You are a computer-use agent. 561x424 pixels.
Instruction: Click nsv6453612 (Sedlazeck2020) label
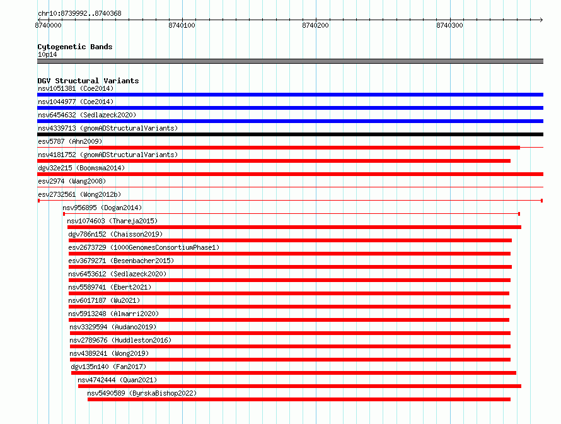pos(117,274)
